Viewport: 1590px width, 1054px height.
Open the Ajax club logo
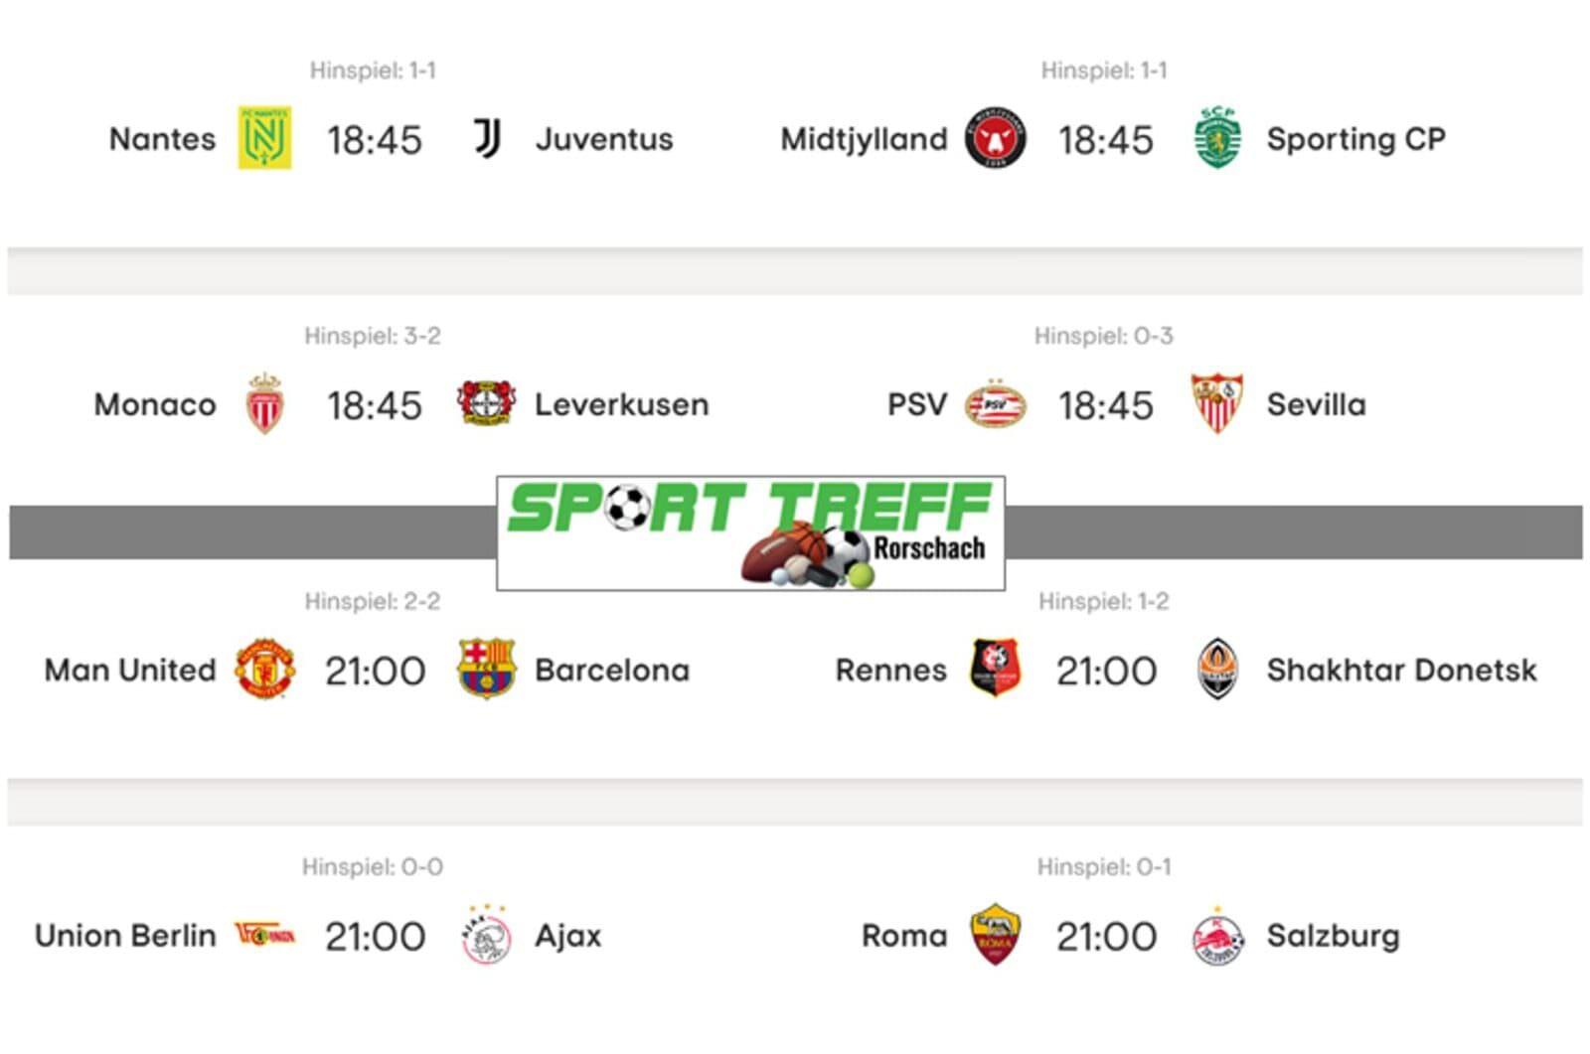486,935
